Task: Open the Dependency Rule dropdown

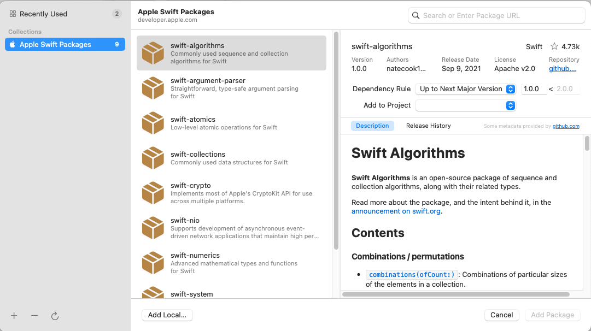Action: [466, 89]
